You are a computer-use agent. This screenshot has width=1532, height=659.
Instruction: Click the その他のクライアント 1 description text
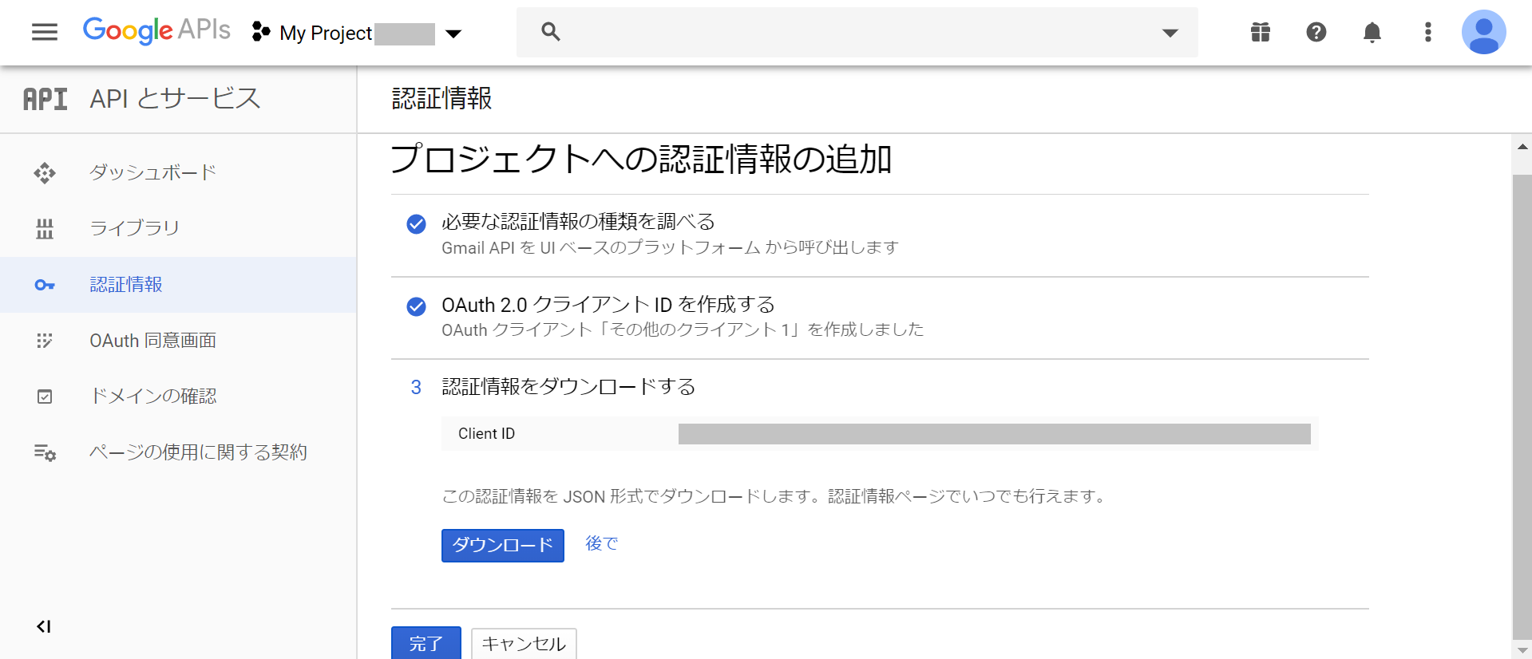pyautogui.click(x=683, y=329)
